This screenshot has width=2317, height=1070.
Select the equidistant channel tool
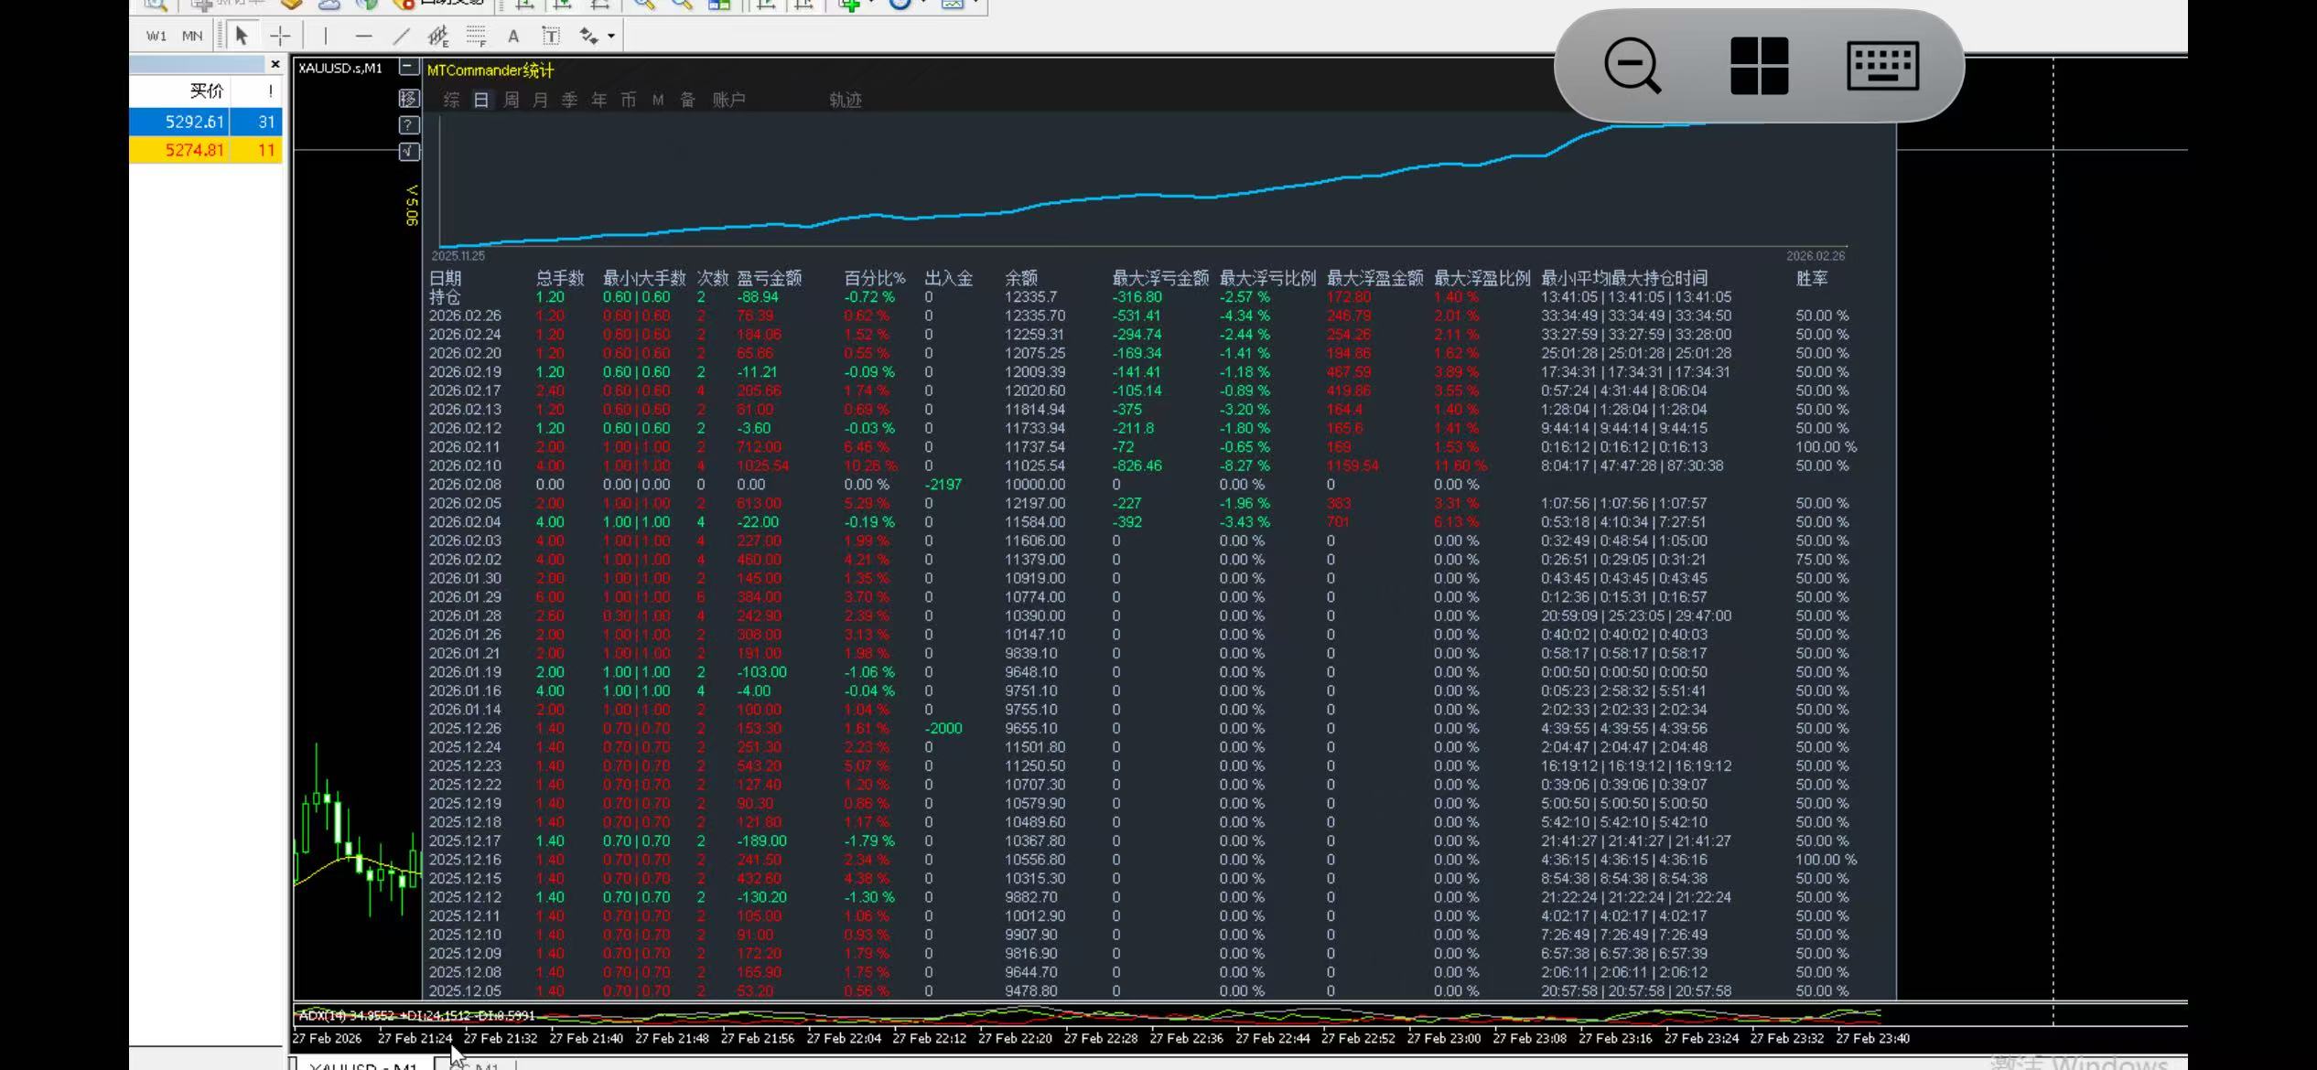pos(437,35)
